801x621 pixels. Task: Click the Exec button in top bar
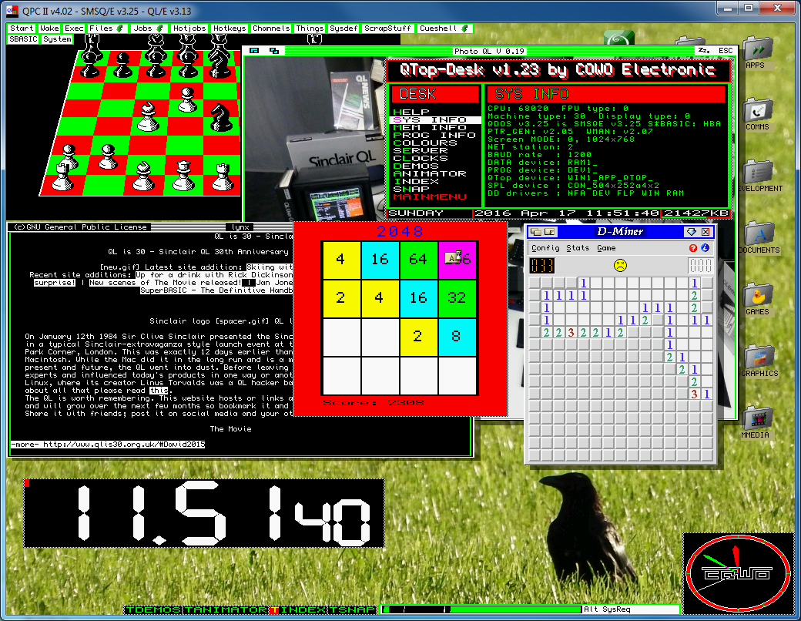click(x=74, y=29)
